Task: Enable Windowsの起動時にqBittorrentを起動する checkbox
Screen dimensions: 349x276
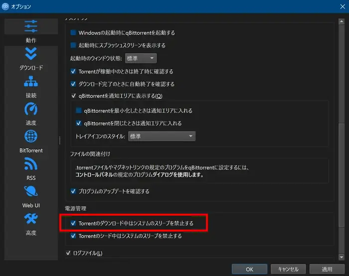Action: [73, 33]
